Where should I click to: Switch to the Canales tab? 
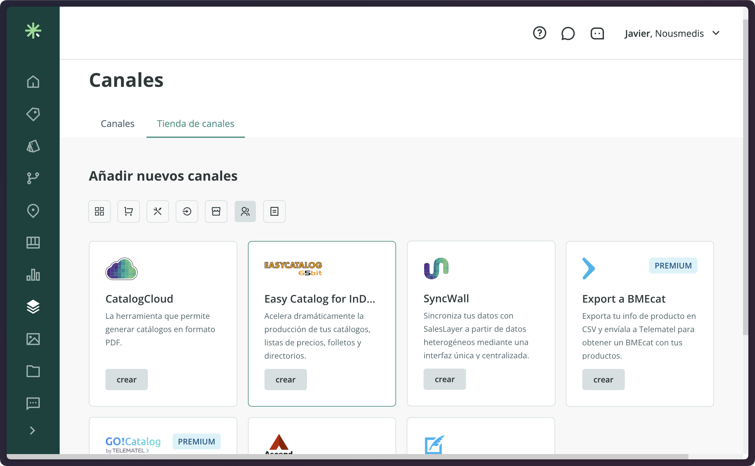tap(117, 124)
